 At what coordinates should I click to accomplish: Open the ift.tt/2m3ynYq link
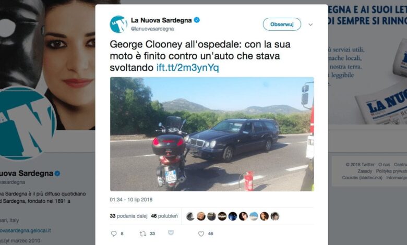point(188,68)
